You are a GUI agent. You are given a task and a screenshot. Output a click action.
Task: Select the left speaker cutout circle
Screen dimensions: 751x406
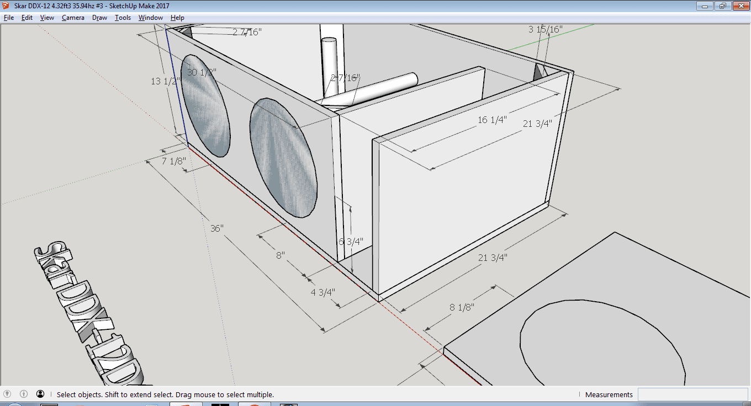(x=205, y=105)
